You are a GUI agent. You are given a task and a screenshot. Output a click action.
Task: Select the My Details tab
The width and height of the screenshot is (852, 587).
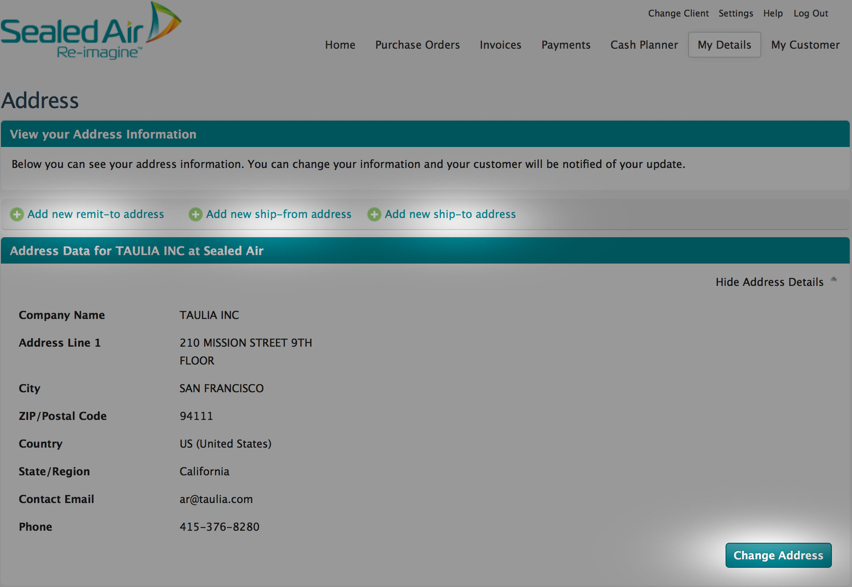(724, 45)
